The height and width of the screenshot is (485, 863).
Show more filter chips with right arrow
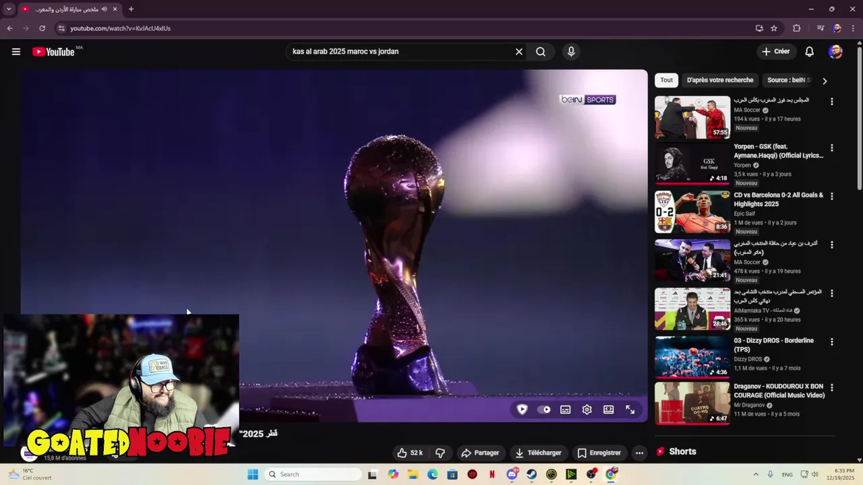click(825, 81)
